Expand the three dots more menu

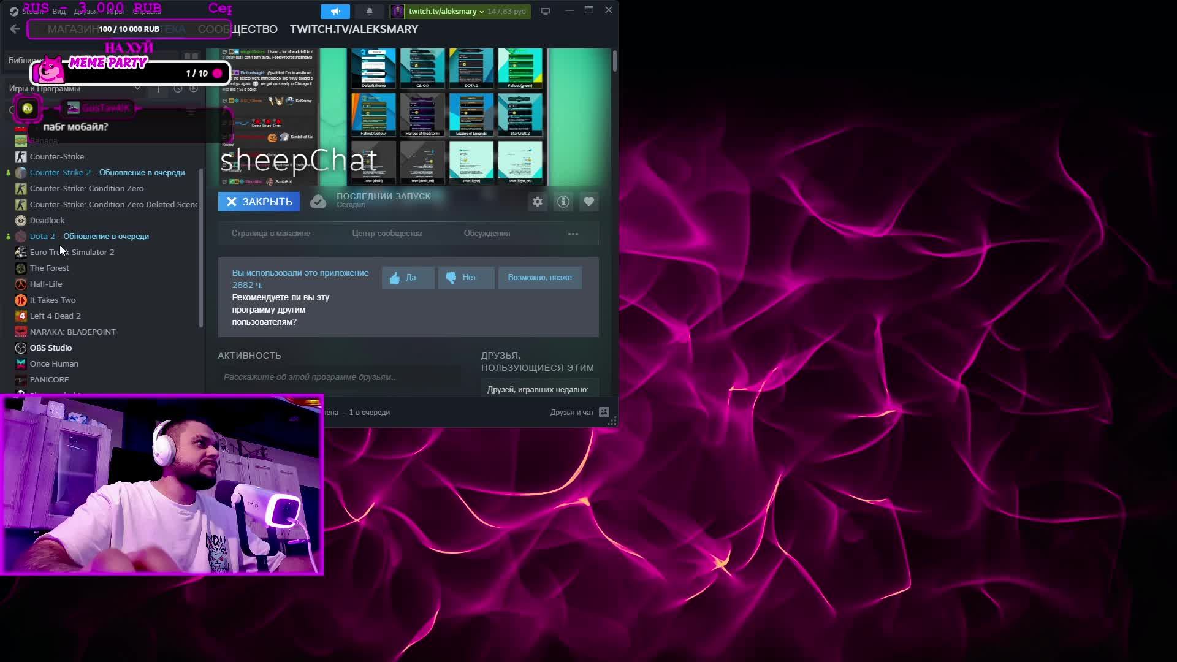coord(573,234)
